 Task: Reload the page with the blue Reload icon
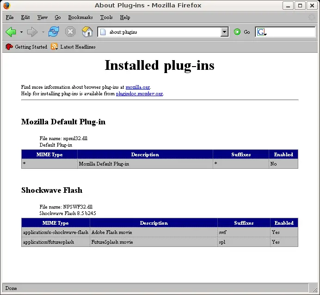click(54, 32)
